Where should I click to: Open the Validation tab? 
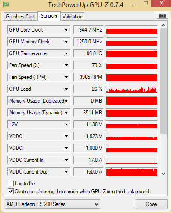click(x=73, y=17)
